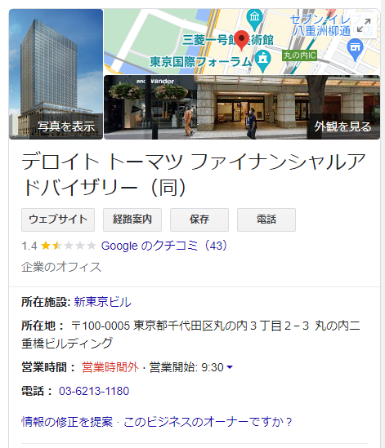The width and height of the screenshot is (385, 448).
Task: Click the expand map icon
Action: coord(364,25)
